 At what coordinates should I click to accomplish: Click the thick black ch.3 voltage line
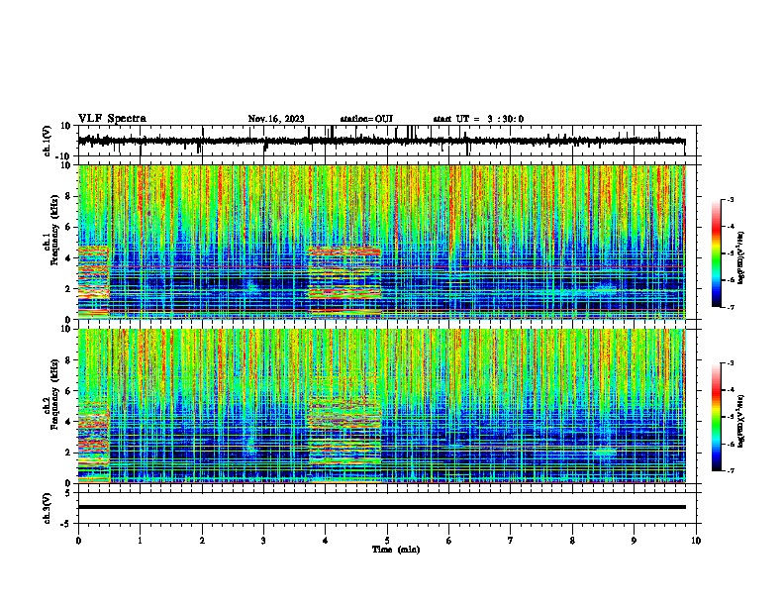381,507
